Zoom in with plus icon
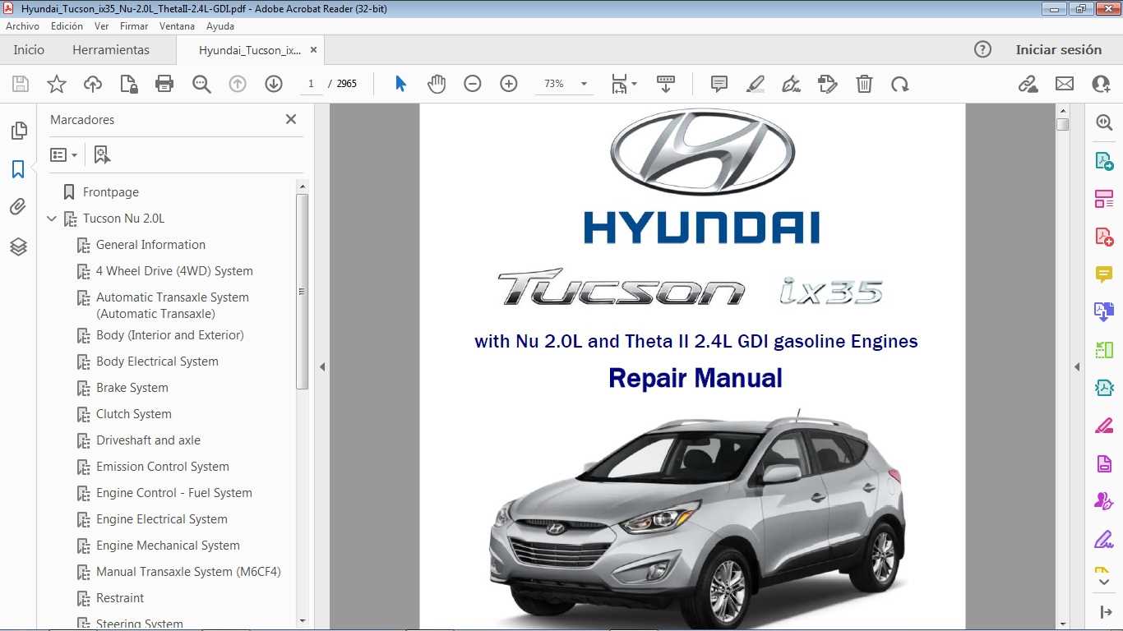This screenshot has width=1123, height=631. click(x=509, y=84)
